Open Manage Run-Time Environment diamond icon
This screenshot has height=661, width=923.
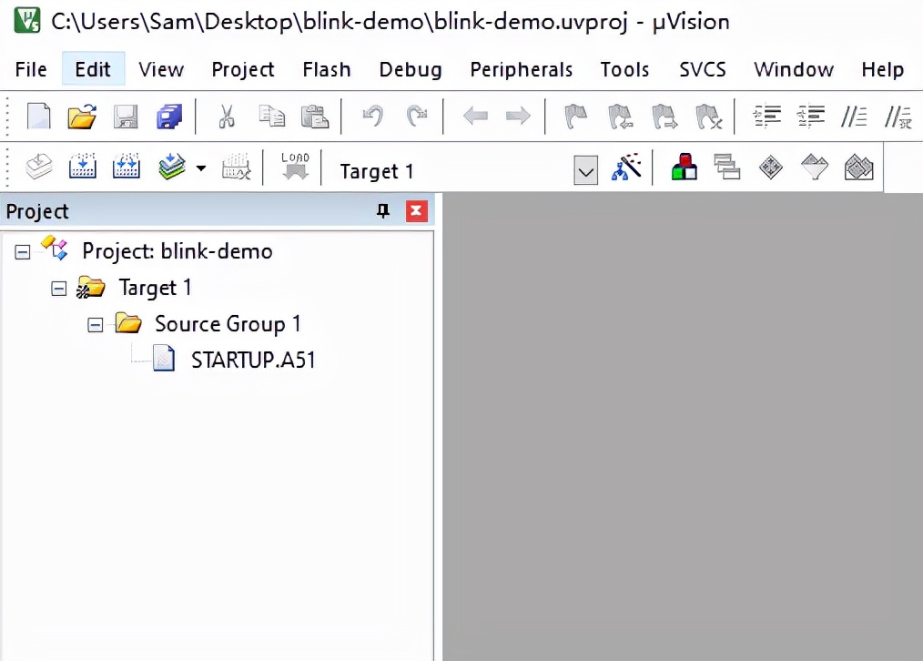pos(771,168)
